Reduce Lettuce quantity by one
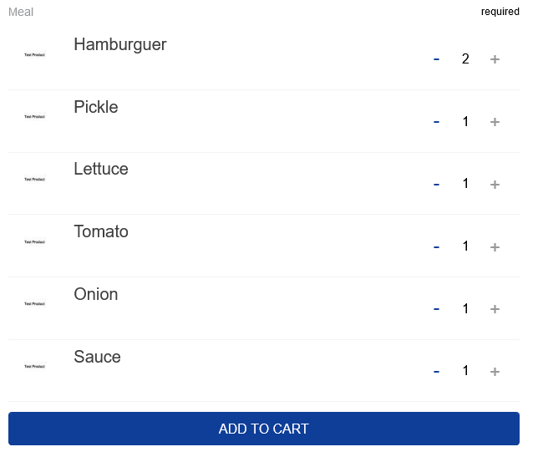Image resolution: width=538 pixels, height=457 pixels. [x=436, y=184]
